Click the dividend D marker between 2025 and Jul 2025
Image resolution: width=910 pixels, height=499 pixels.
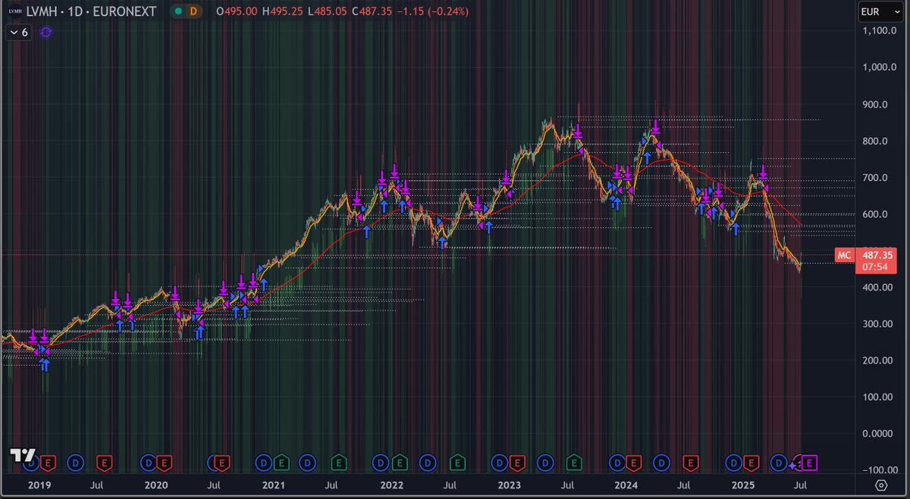(778, 461)
